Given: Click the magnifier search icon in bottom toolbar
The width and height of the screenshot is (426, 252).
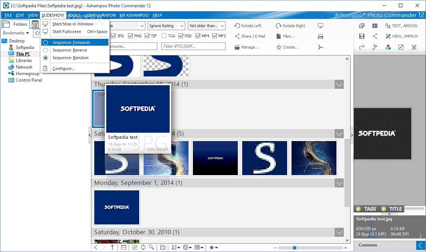Looking at the screenshot, I should [152, 247].
